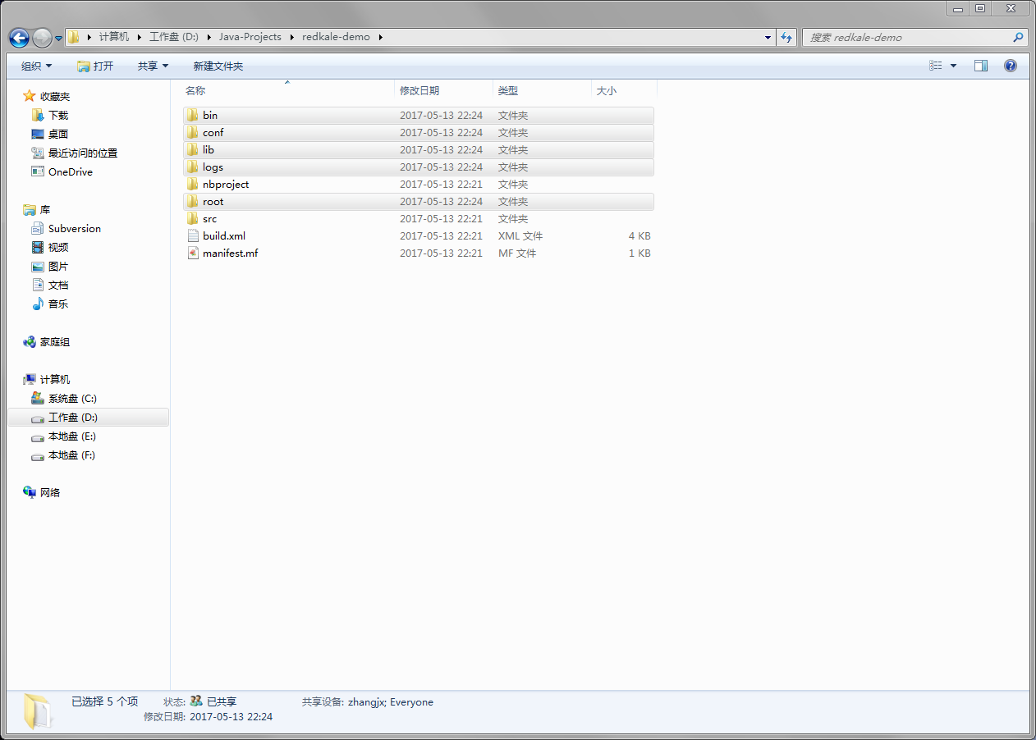Select the Subversion library icon
Screen dimensions: 1036x740
(37, 229)
